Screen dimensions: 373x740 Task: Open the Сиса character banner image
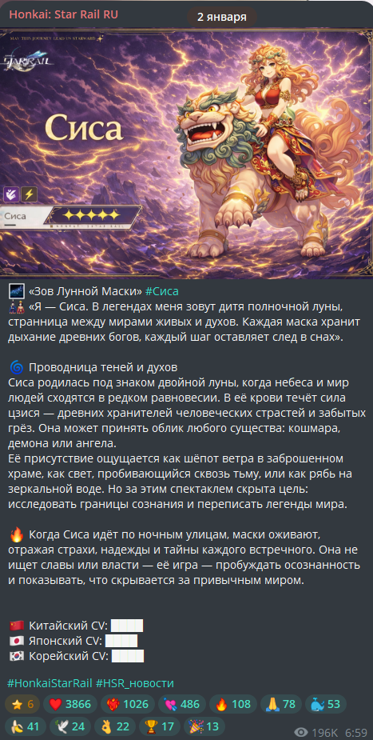pyautogui.click(x=187, y=154)
